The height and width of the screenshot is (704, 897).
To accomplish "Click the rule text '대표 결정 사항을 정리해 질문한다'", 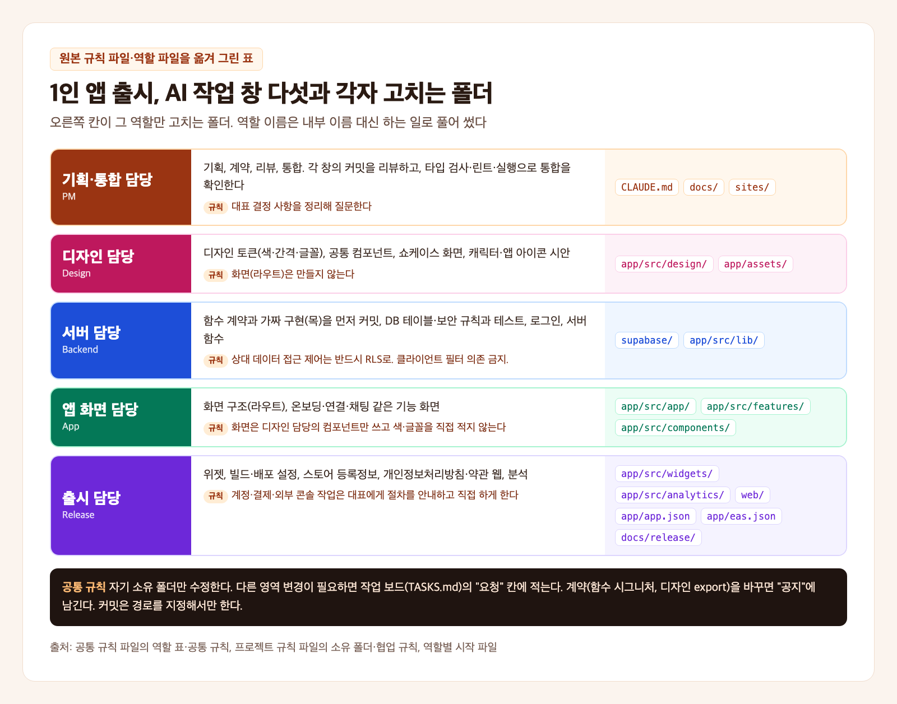I will 302,206.
